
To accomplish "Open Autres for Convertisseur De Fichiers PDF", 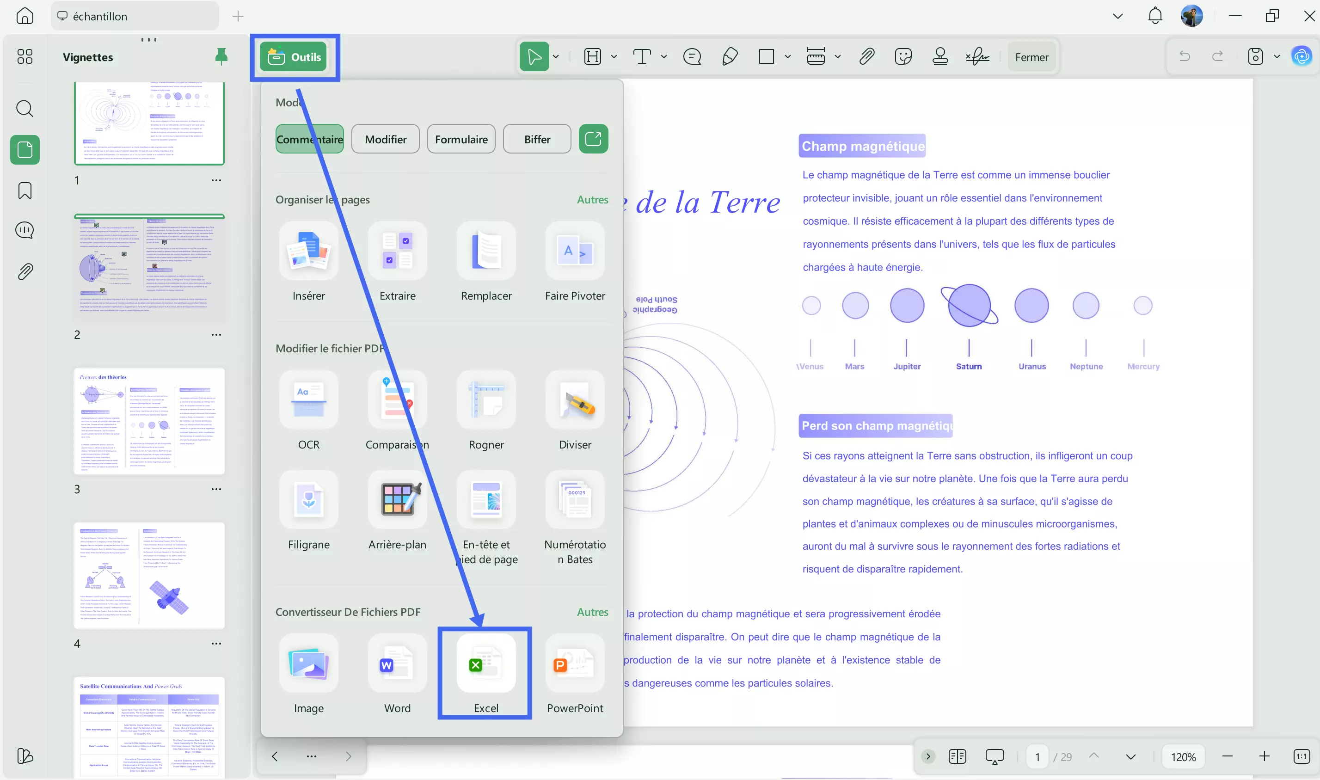I will click(592, 612).
